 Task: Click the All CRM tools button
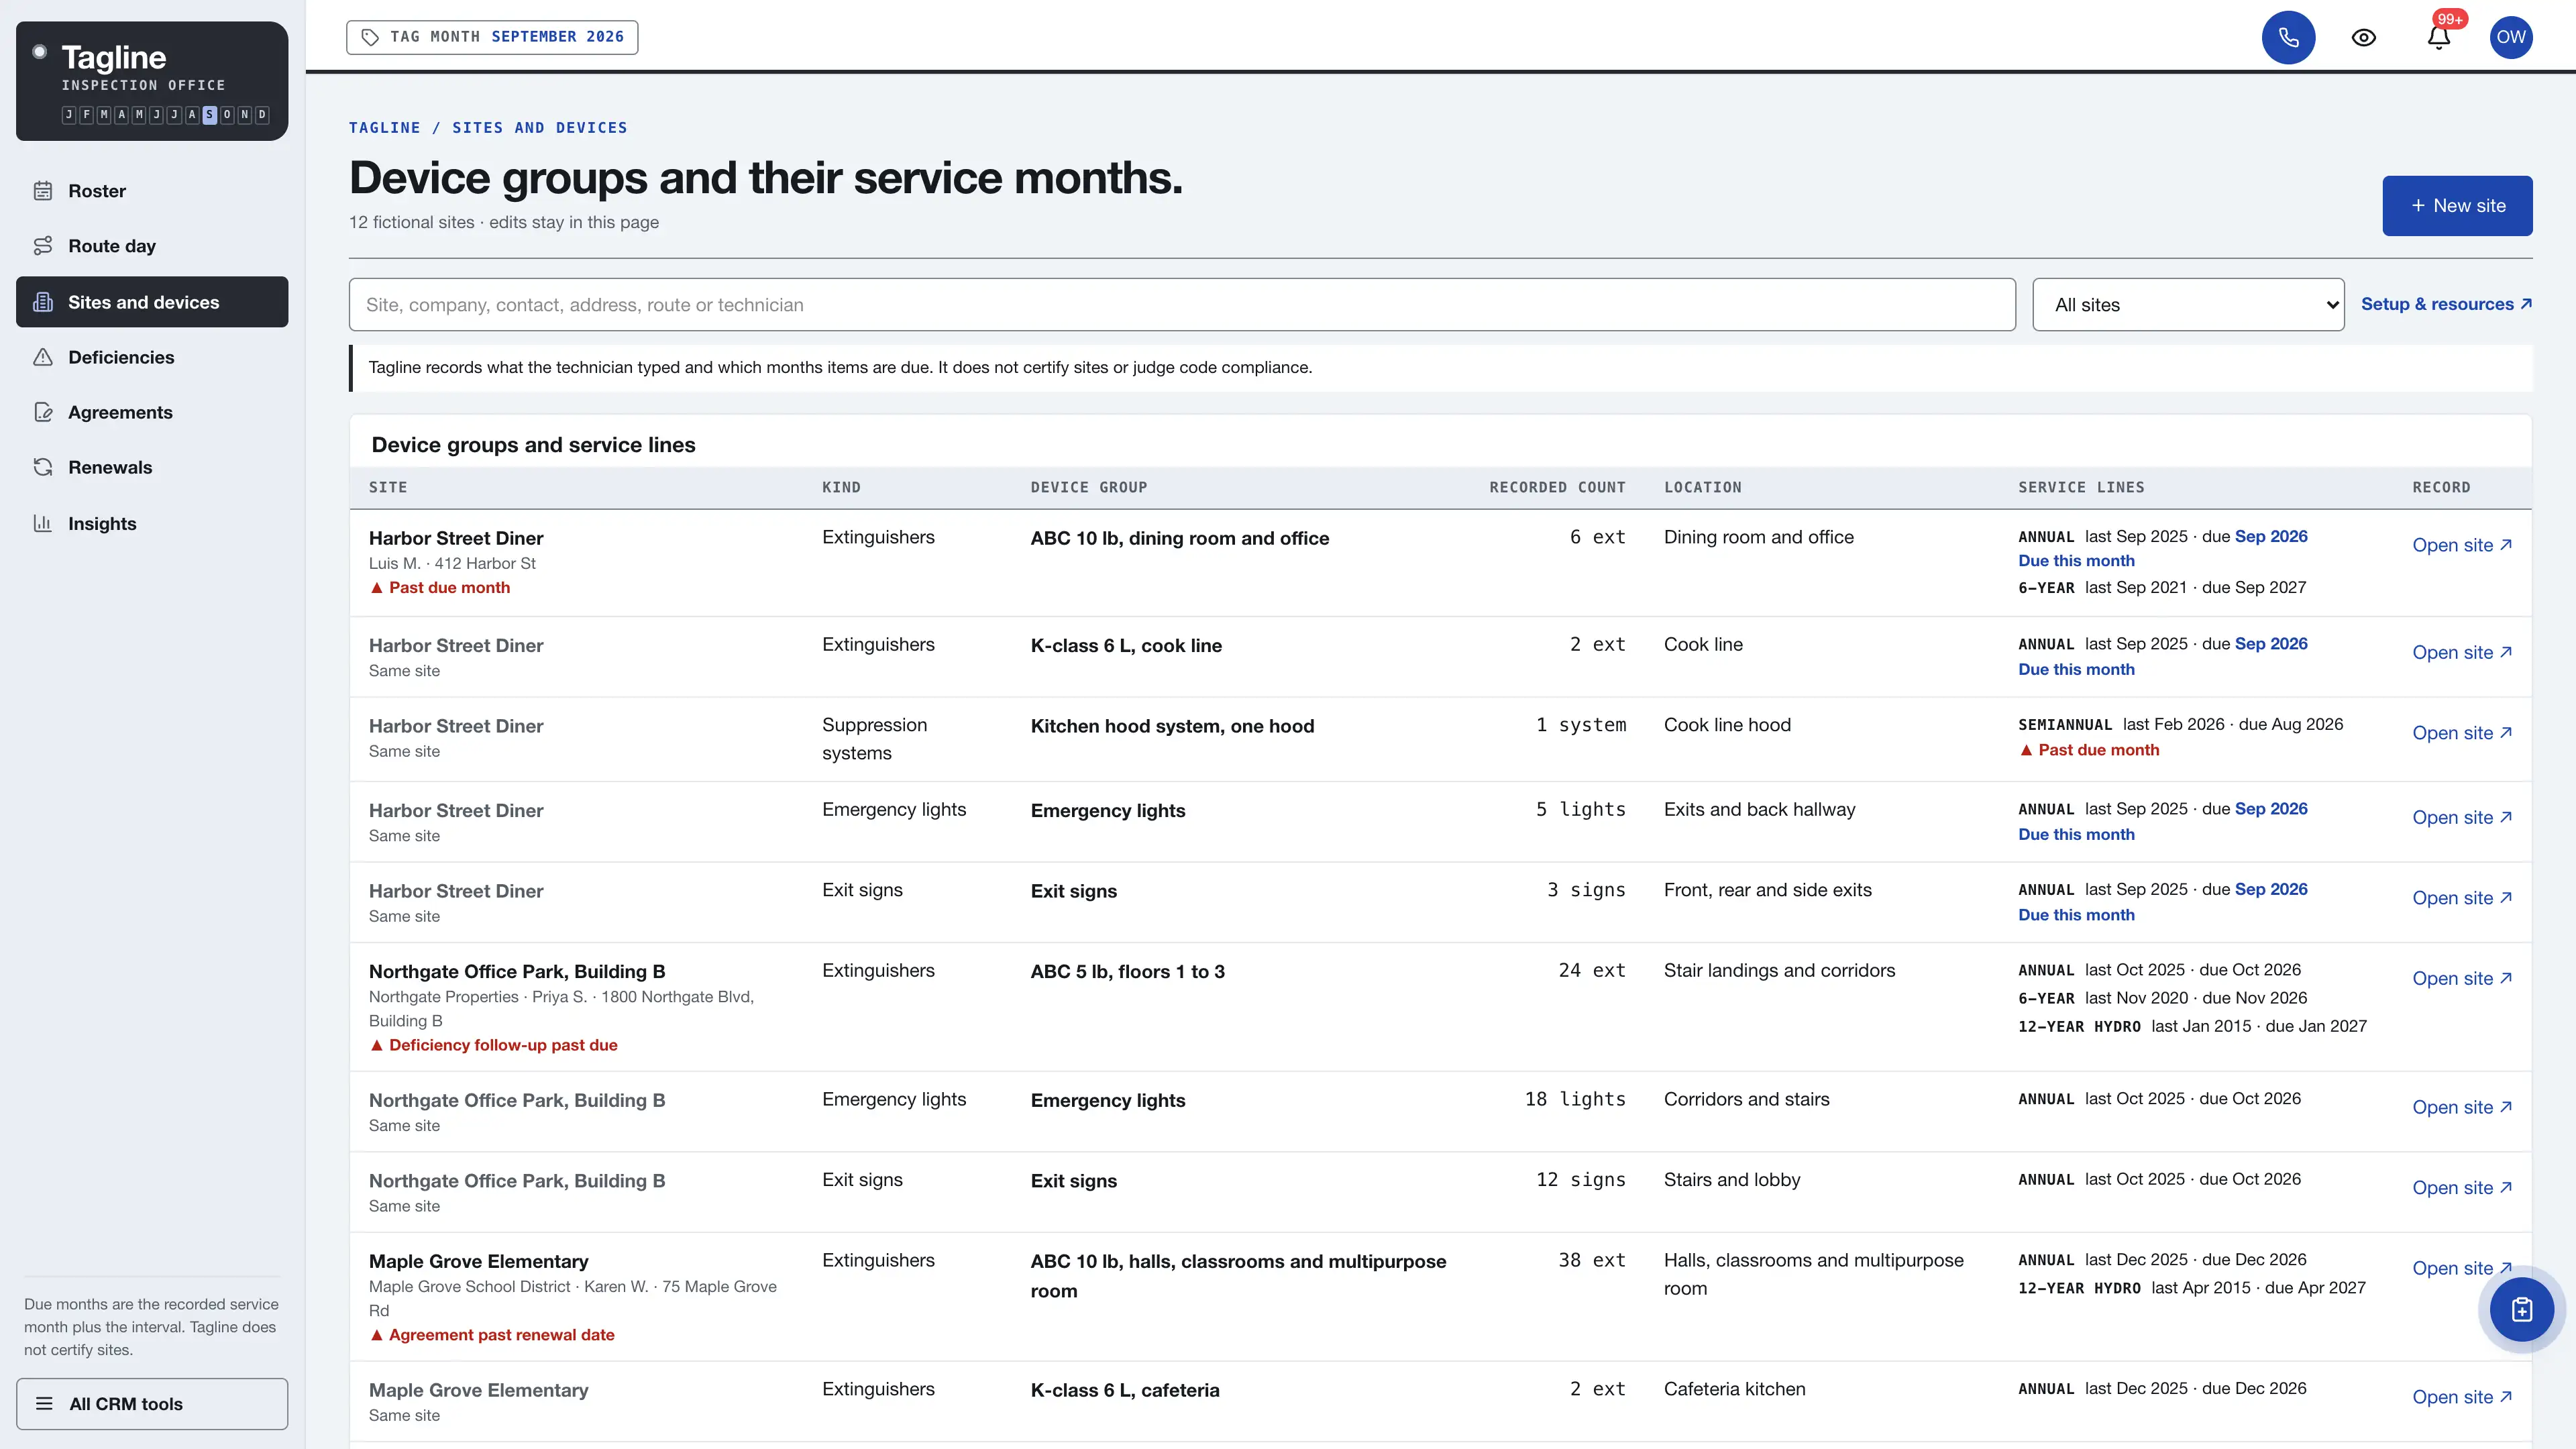pyautogui.click(x=152, y=1404)
